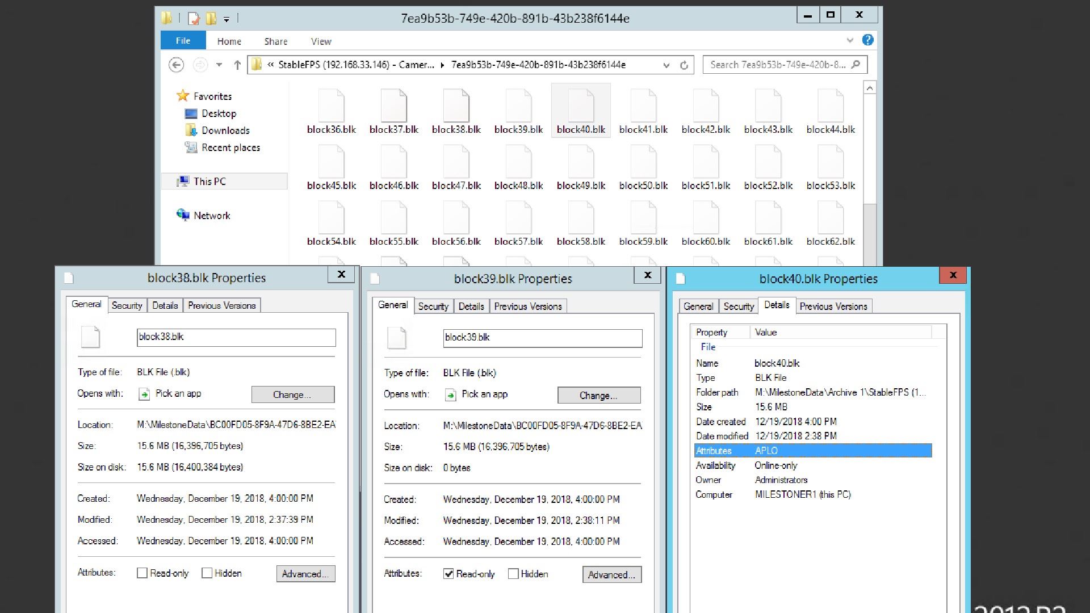Switch to Details tab in block39.blk Properties
1090x613 pixels.
(x=471, y=306)
